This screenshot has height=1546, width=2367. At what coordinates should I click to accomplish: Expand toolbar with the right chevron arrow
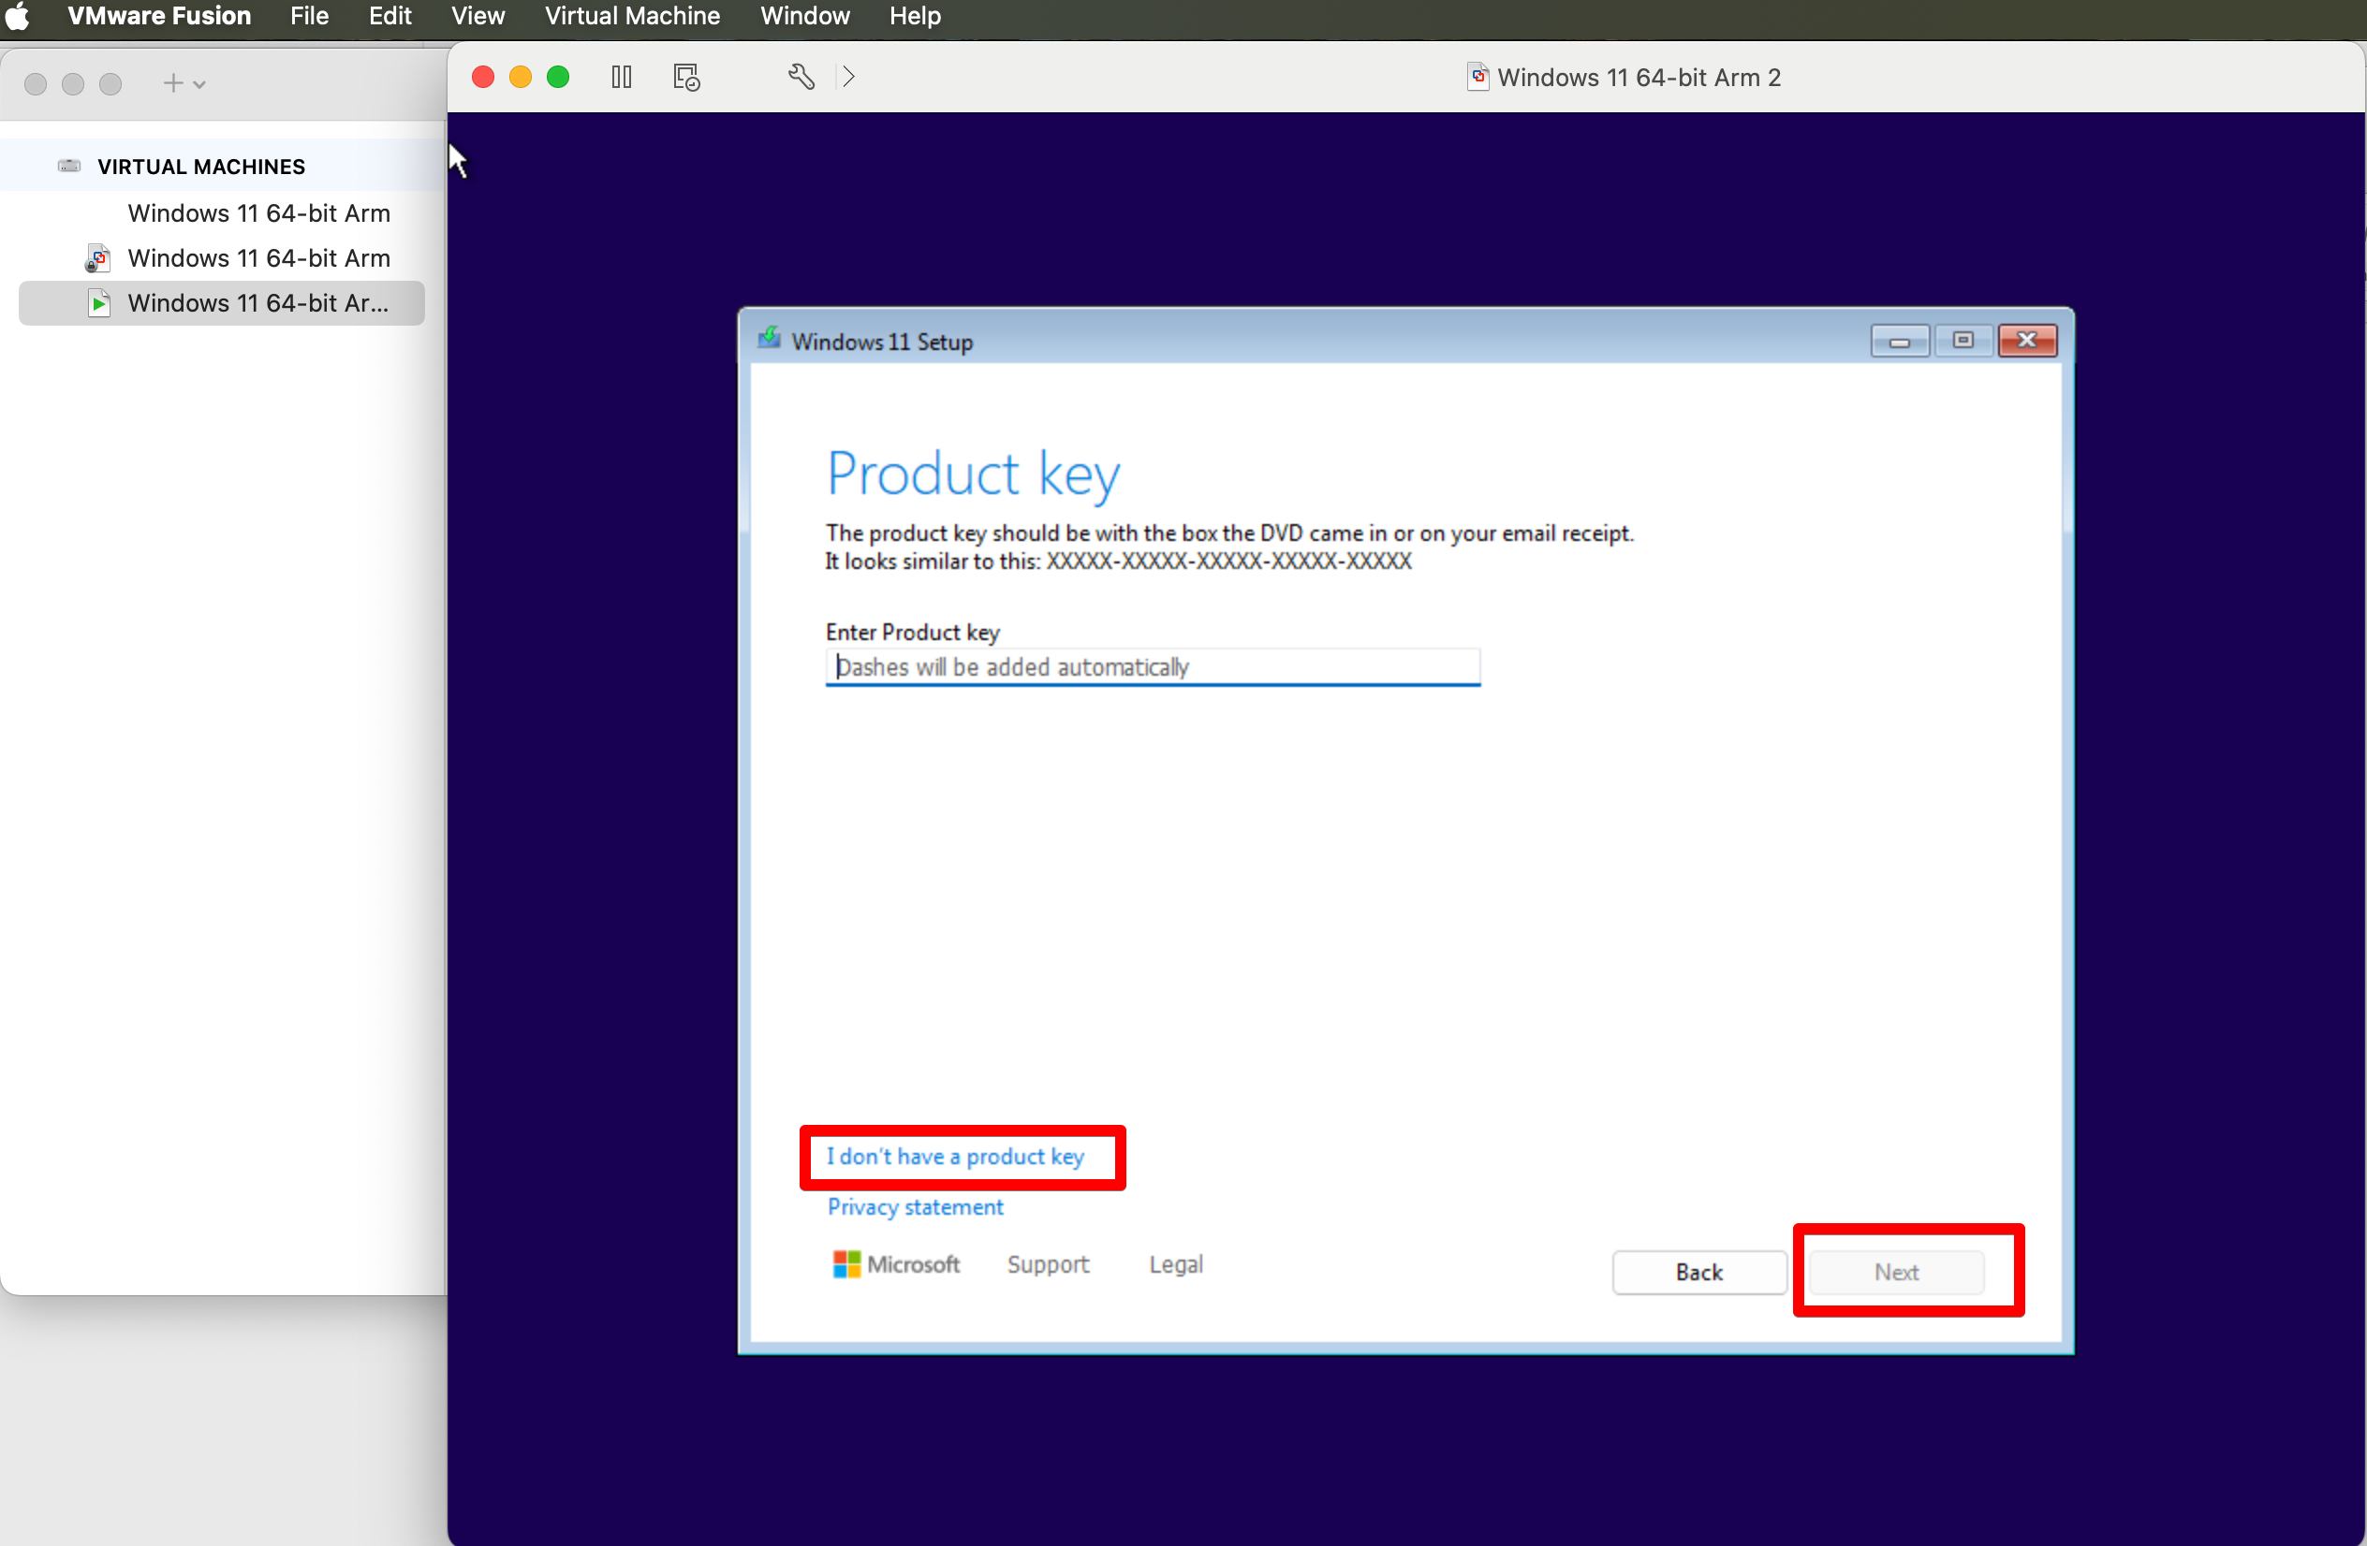[x=848, y=77]
